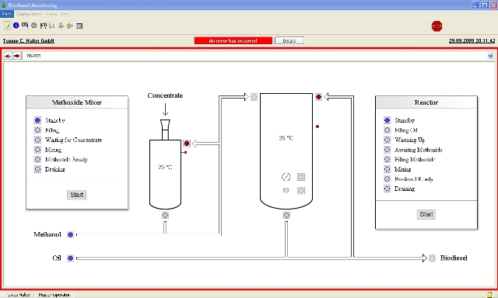
Task: Start the Methoxide Mixer
Action: pos(76,195)
